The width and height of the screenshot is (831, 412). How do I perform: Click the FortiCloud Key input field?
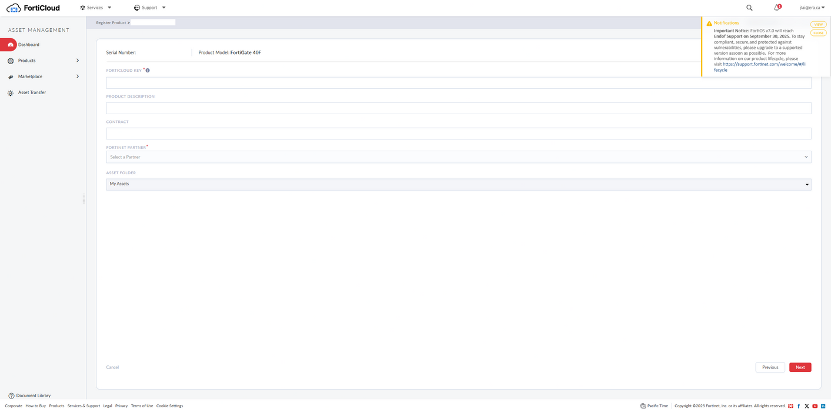point(459,83)
